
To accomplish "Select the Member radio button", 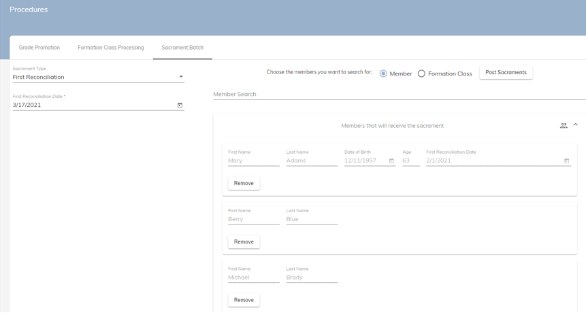I will (x=383, y=73).
